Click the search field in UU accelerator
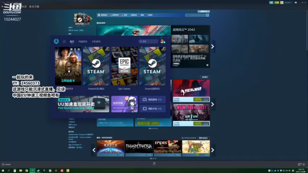Viewport: 308px width, 173px height. click(148, 42)
